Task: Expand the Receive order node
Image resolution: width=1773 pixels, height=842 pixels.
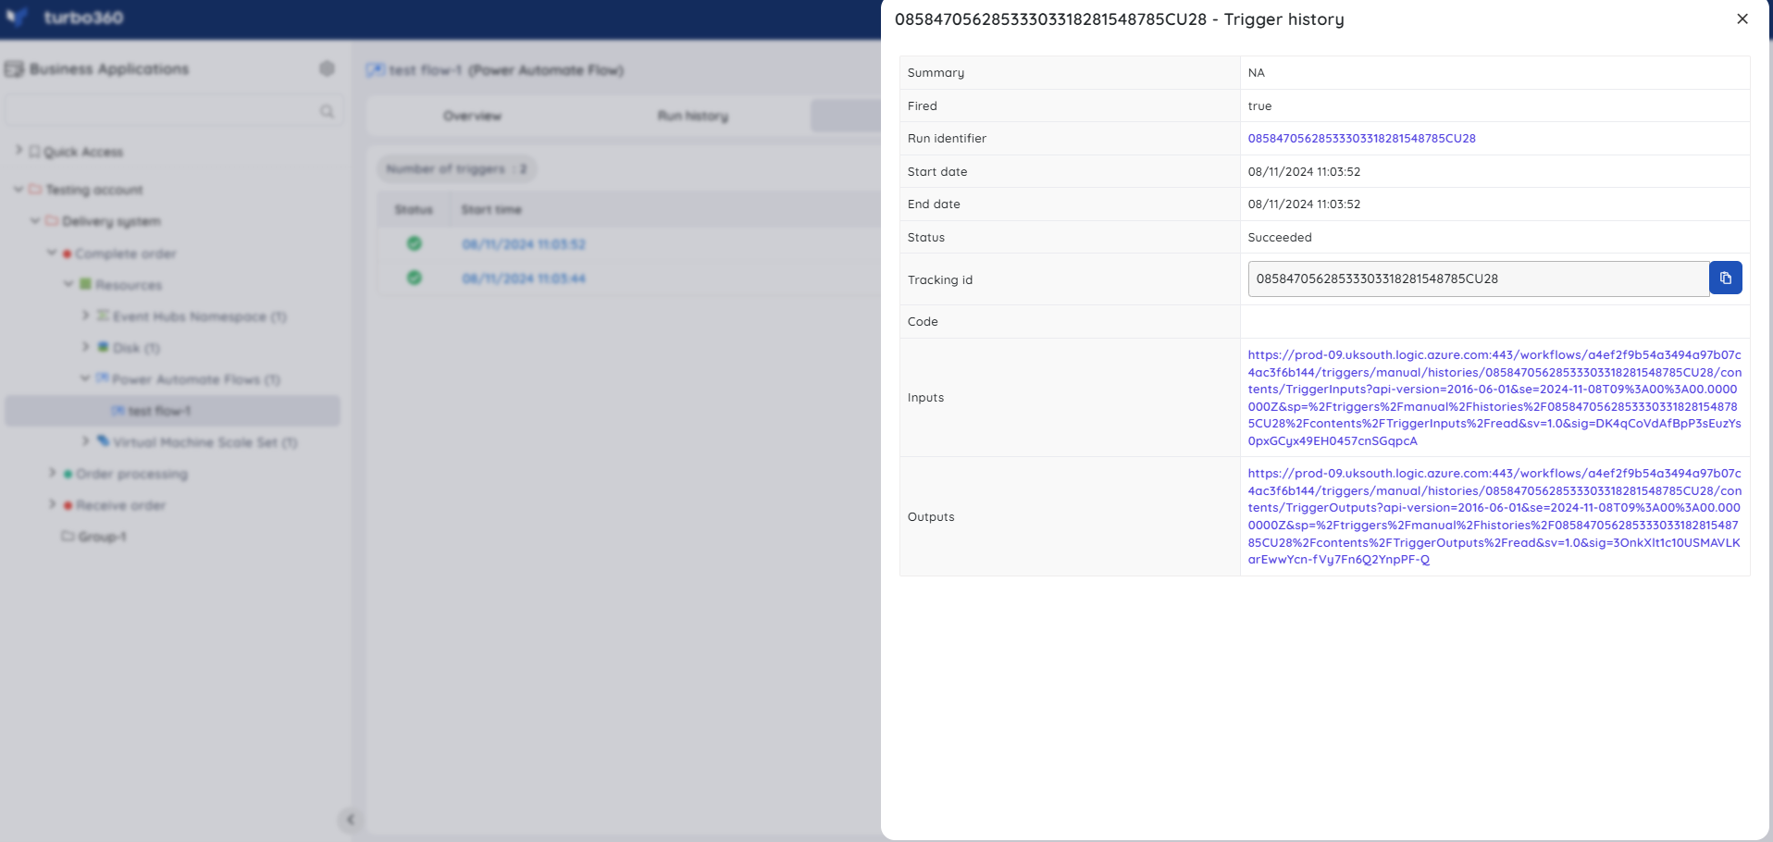Action: click(x=52, y=503)
